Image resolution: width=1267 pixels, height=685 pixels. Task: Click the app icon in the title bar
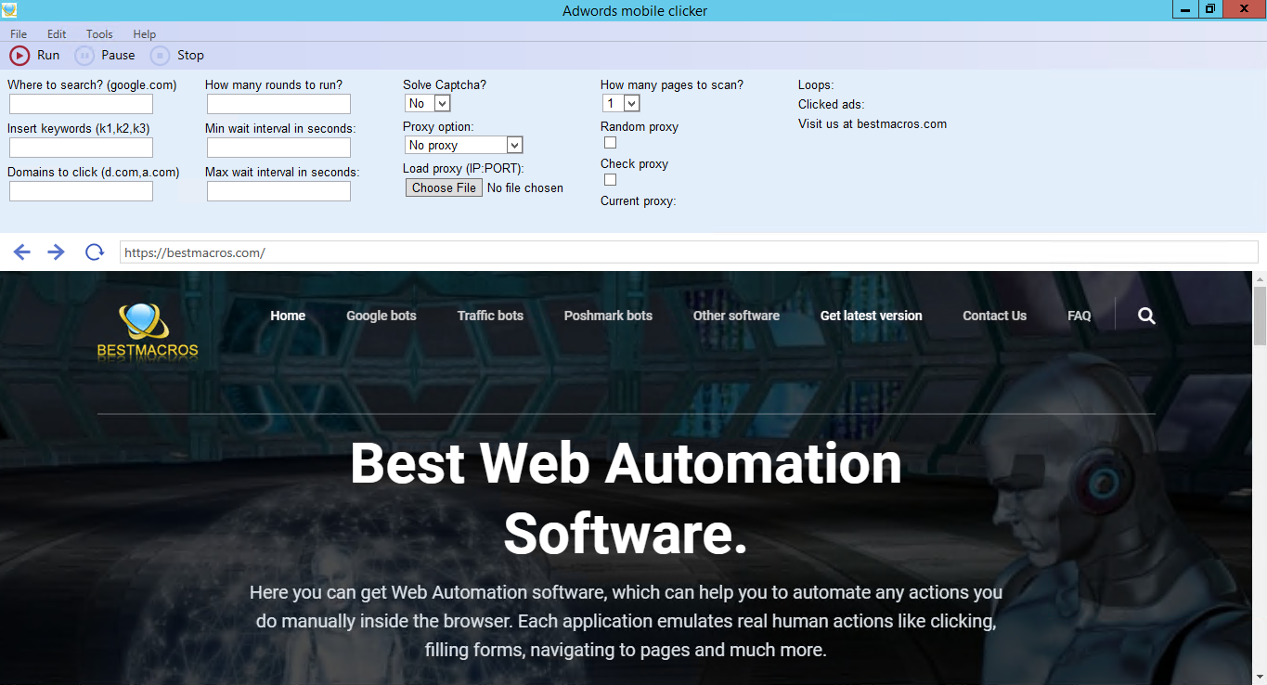point(8,10)
